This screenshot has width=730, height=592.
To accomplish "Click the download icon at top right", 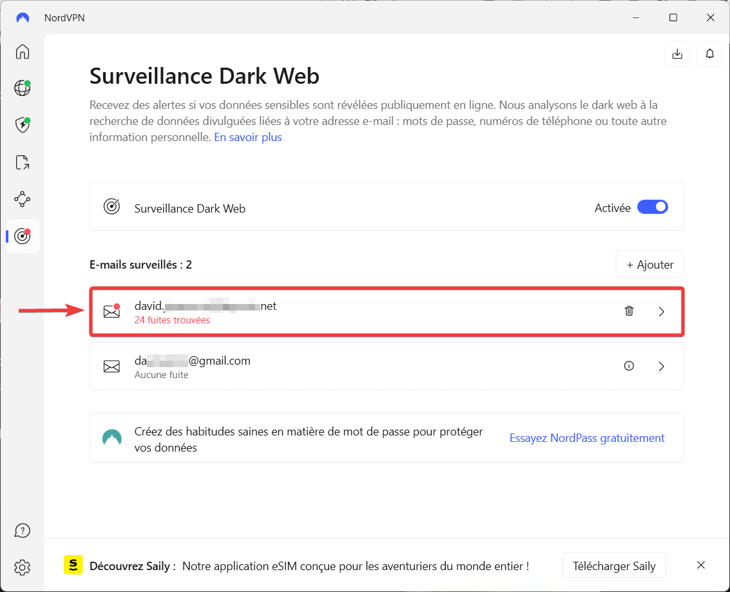I will 677,54.
